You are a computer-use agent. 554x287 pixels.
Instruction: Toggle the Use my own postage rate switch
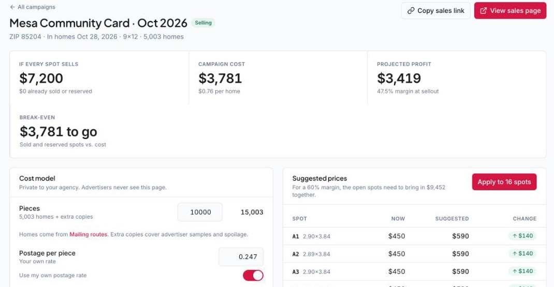(x=253, y=275)
